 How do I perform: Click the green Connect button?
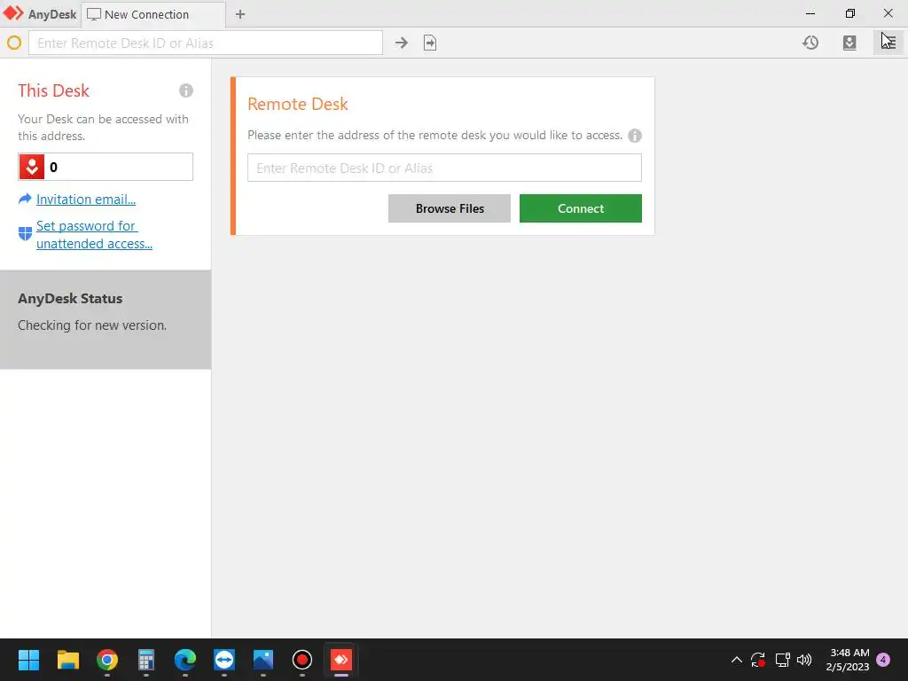[x=580, y=208]
